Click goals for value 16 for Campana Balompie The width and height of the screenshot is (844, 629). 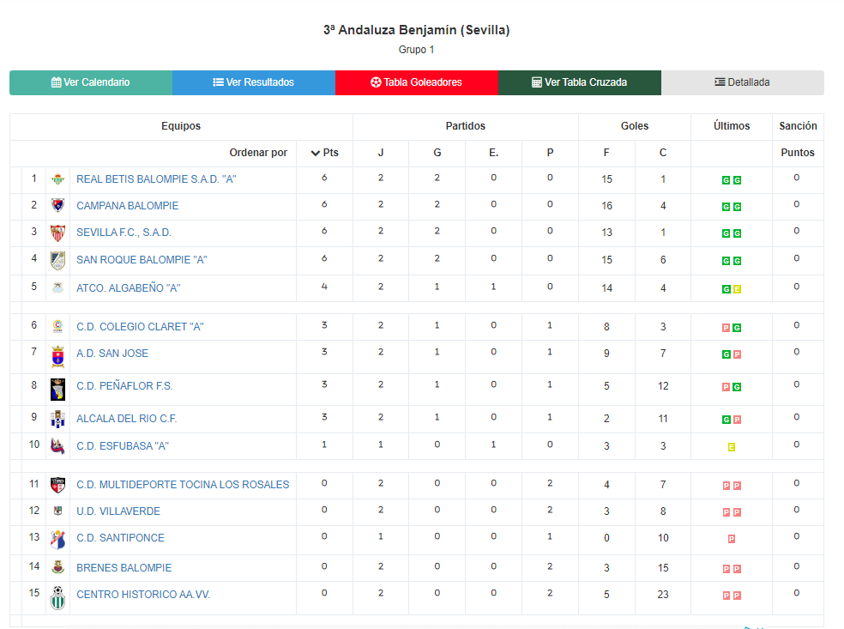[606, 206]
